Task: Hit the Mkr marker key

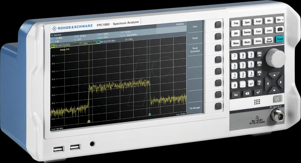Action: coord(269,20)
